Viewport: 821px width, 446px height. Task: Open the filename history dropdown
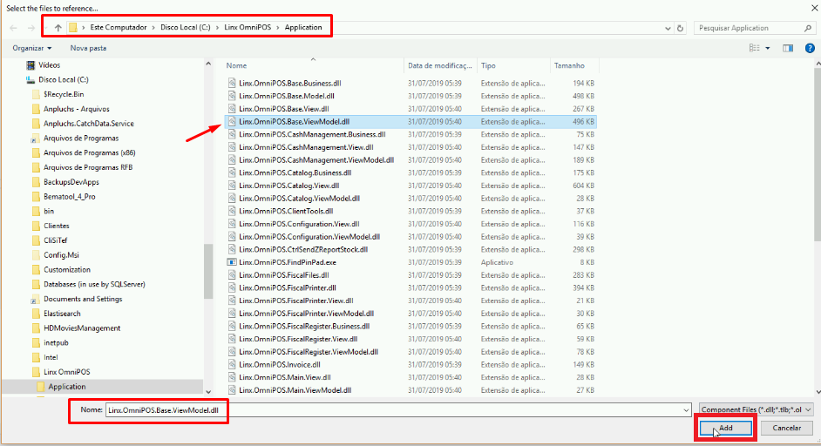click(x=686, y=410)
